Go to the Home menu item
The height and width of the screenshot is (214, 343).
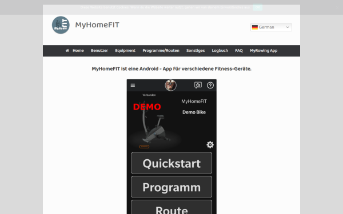(78, 51)
